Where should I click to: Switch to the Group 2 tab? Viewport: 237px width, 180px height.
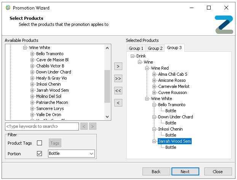tap(155, 48)
